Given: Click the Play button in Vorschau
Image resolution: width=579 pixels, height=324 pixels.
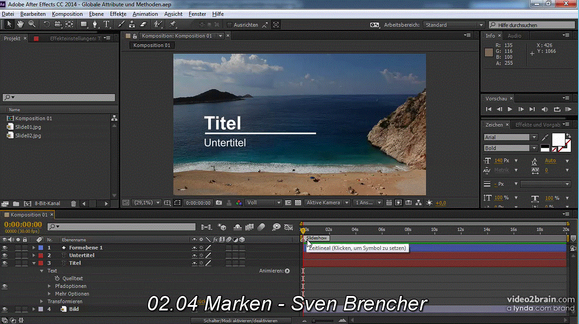Looking at the screenshot, I should click(x=510, y=109).
